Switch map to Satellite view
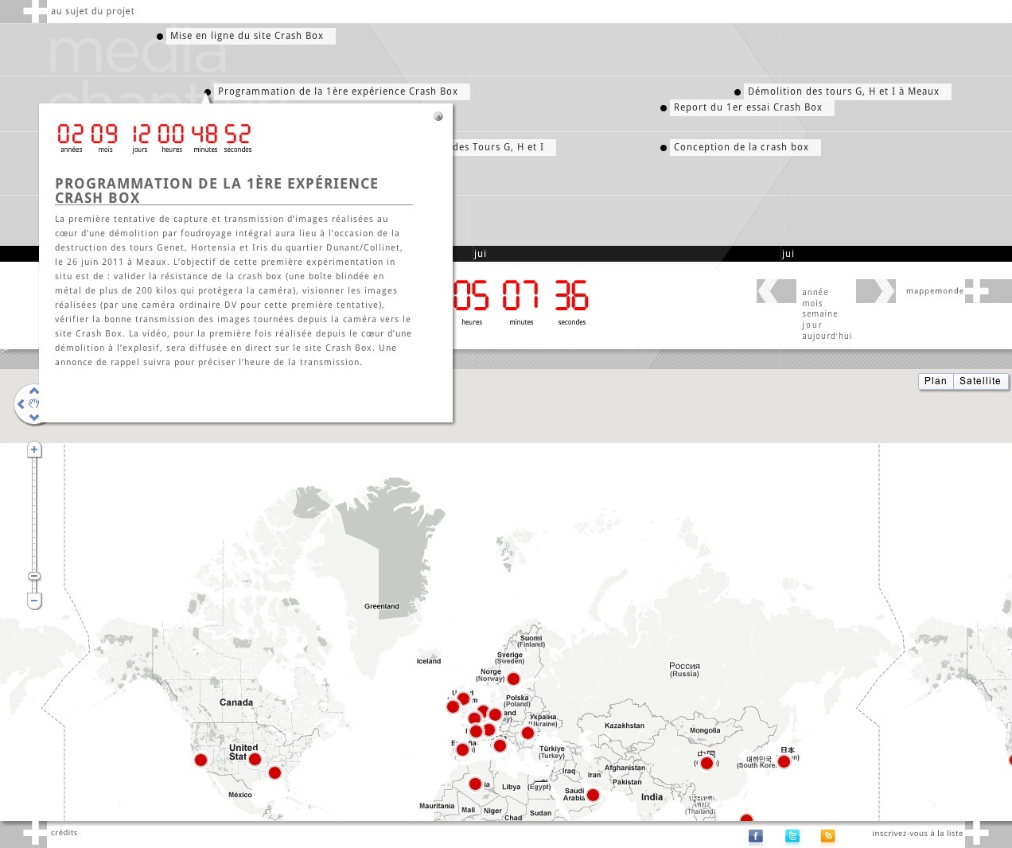 click(979, 381)
